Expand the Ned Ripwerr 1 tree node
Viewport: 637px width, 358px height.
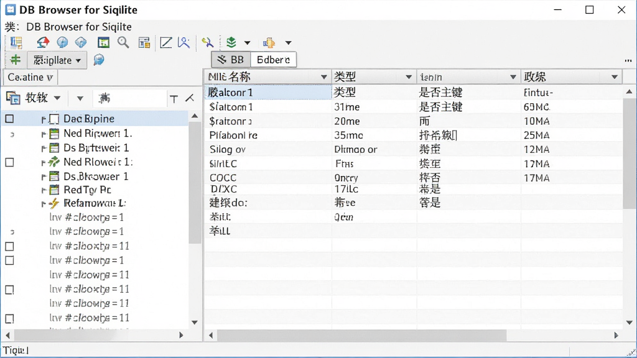click(44, 134)
